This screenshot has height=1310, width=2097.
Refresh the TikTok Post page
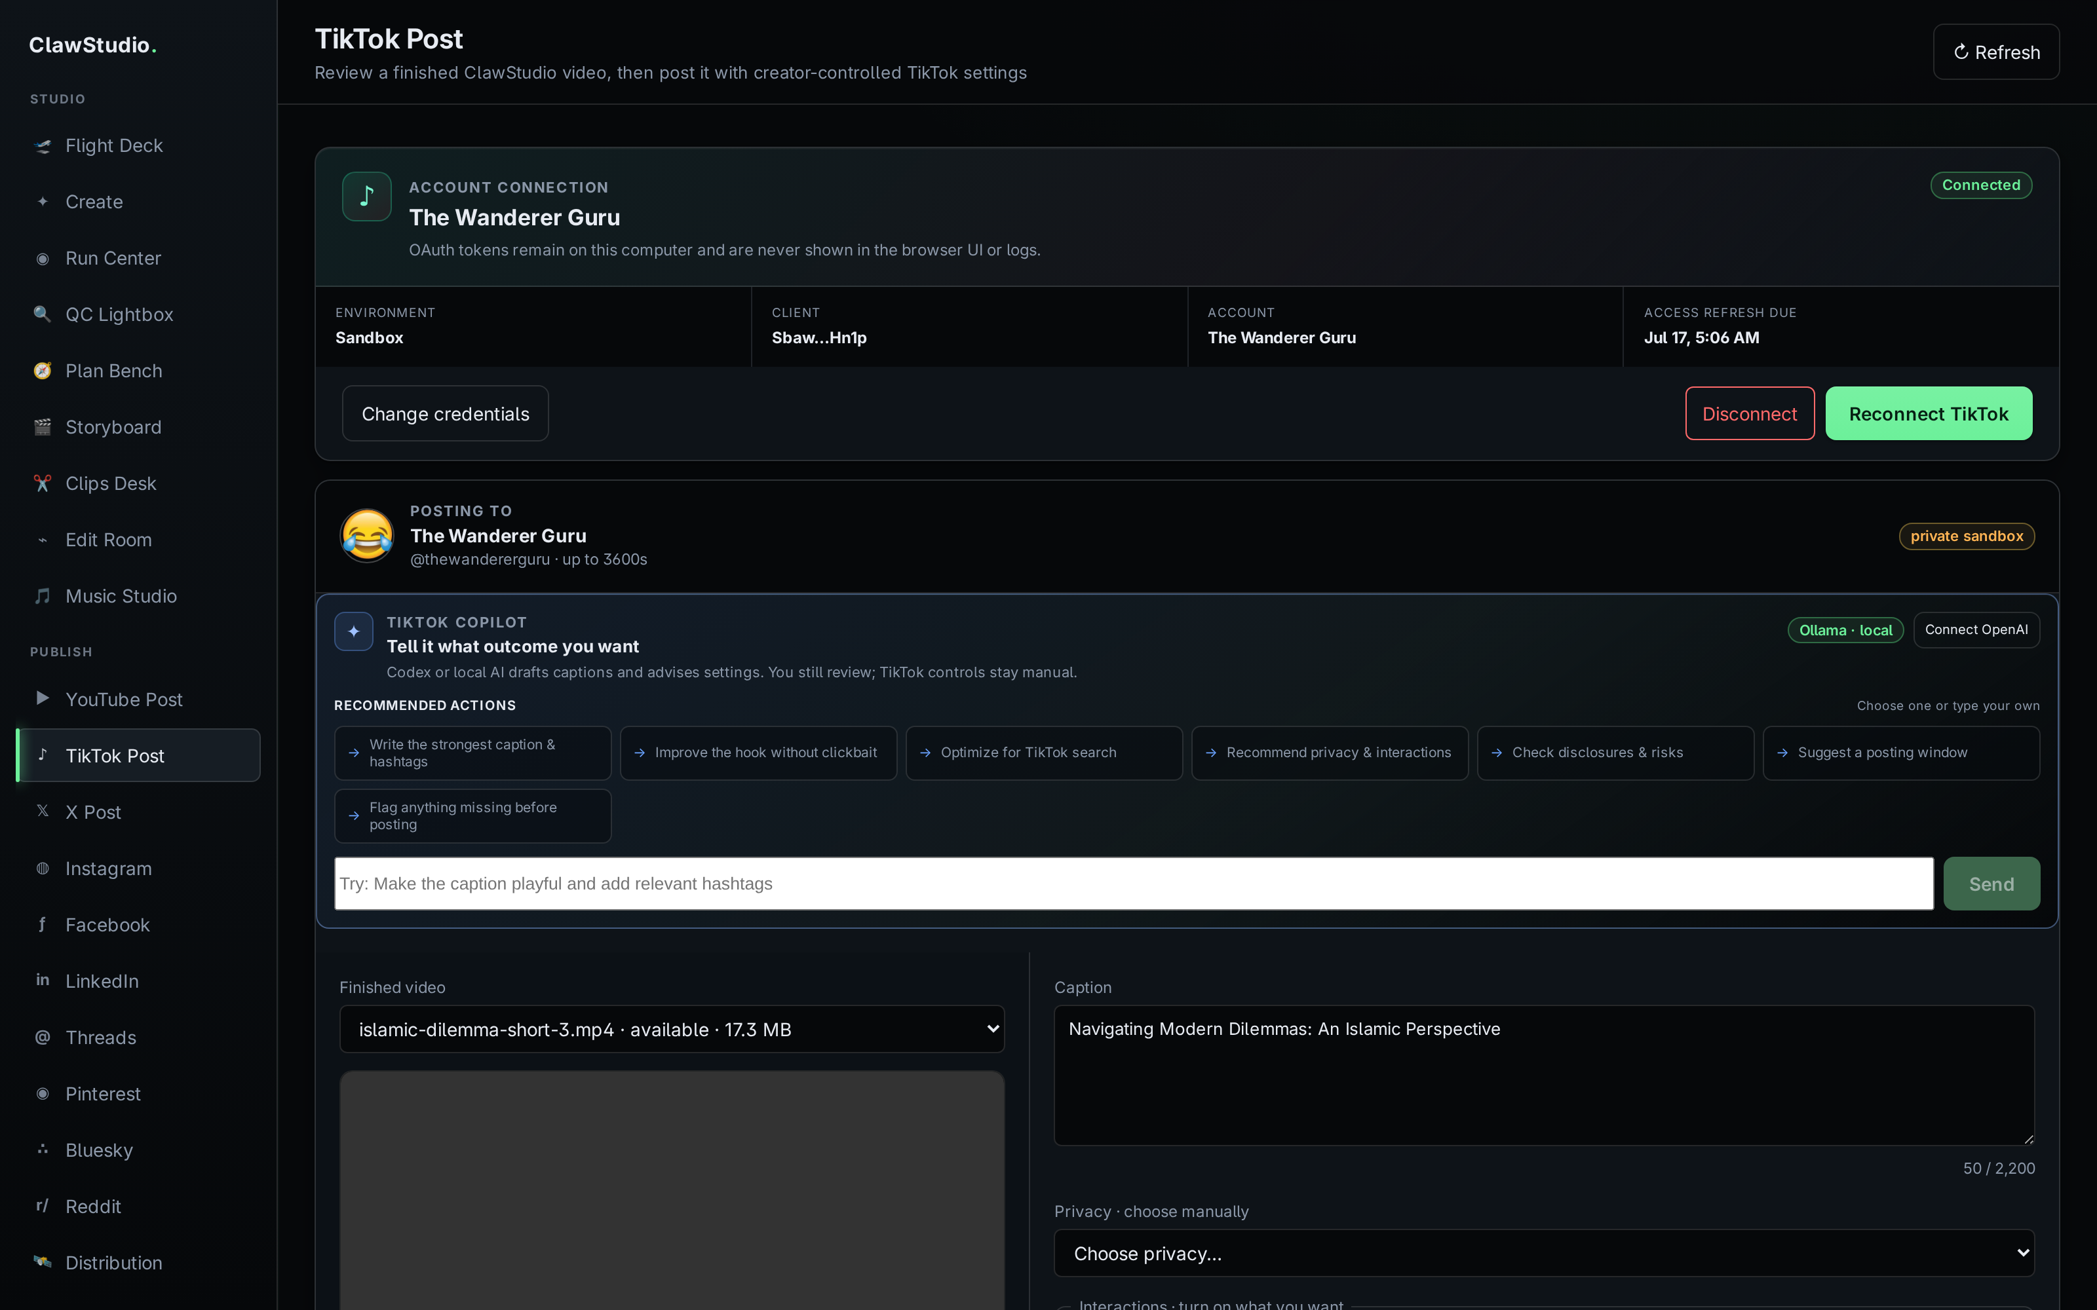click(1995, 52)
